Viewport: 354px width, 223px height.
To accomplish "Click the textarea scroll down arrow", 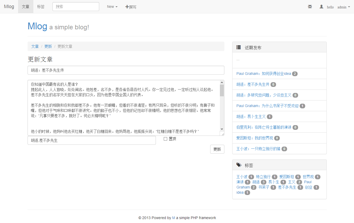I will coord(222,129).
